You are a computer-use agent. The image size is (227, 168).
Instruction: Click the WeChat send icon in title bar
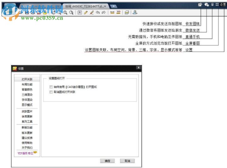coord(207,5)
